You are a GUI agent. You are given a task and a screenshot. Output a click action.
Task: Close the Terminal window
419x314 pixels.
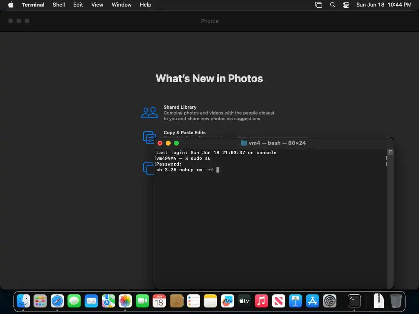160,143
